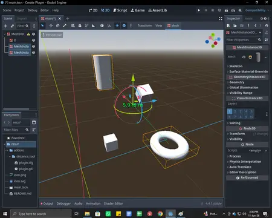Screen dimensions: 272x218
Task: Click the GeometryInstance3D class header
Action: [x=247, y=77]
